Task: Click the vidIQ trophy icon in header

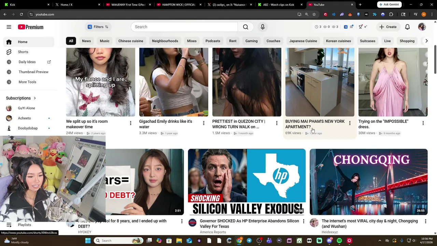Action: [x=361, y=27]
